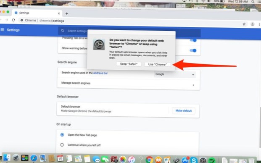Expand the Manage search engines row
The image size is (261, 163).
(128, 84)
